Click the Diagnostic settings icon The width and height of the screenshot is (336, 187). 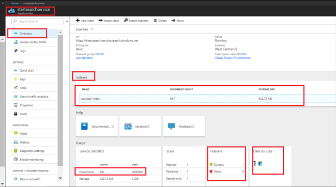coord(16,151)
